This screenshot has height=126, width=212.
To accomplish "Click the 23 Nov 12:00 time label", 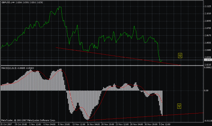I will click(x=122, y=124).
